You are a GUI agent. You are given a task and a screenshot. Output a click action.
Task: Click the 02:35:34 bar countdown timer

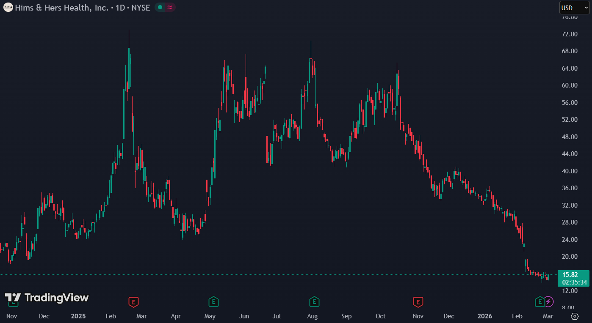point(575,282)
